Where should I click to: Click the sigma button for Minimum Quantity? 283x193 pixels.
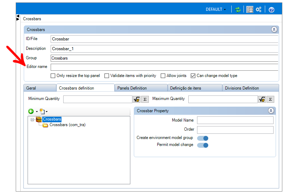145,99
